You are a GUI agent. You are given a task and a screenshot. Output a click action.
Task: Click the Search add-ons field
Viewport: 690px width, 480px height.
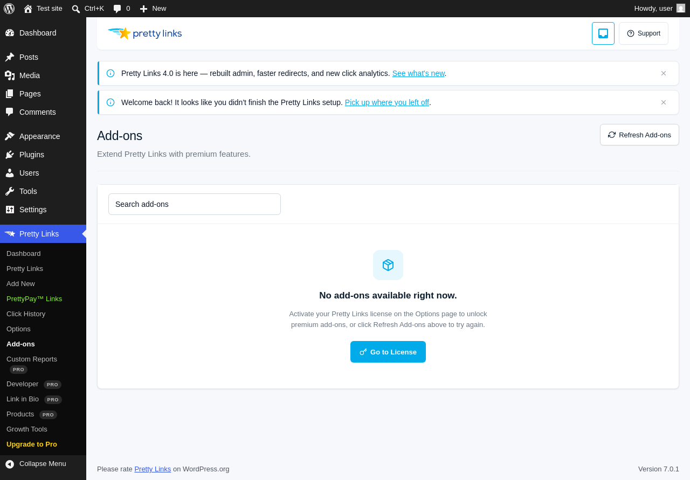(x=195, y=204)
